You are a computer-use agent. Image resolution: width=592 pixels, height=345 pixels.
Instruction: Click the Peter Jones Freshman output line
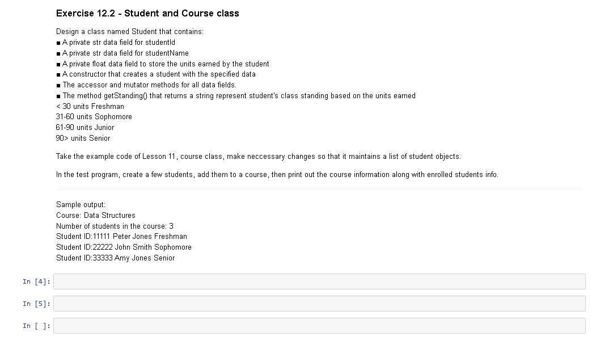pos(120,236)
